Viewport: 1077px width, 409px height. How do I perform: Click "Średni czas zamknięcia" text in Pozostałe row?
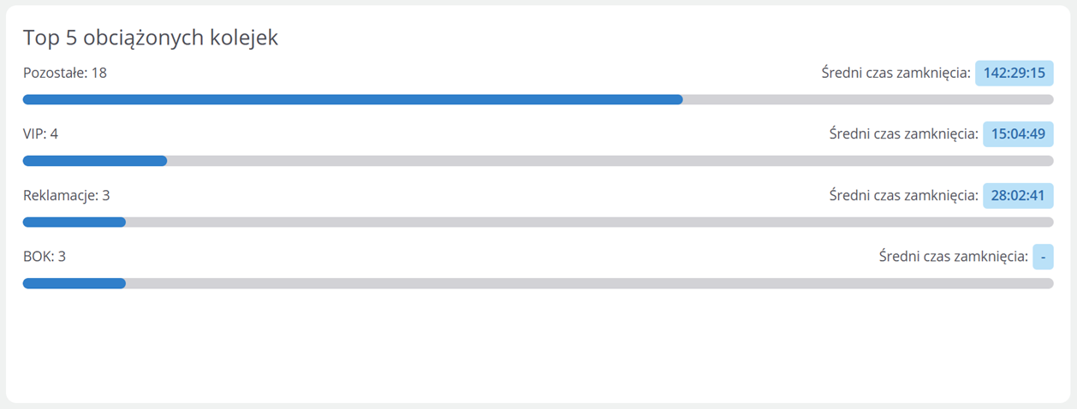896,74
